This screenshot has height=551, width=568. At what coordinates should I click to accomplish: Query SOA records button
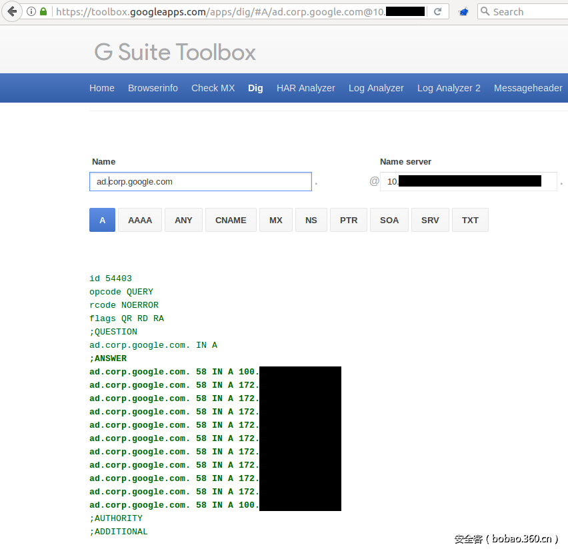point(389,220)
